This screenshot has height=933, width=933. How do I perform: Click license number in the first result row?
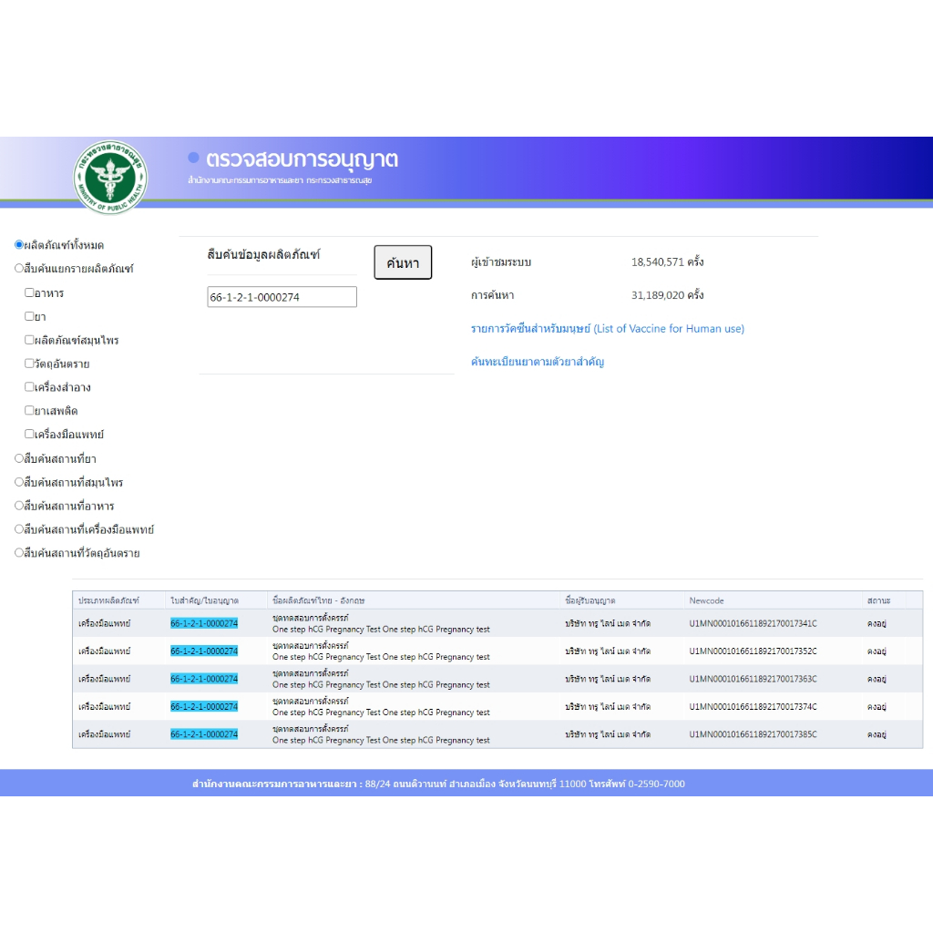pos(204,623)
